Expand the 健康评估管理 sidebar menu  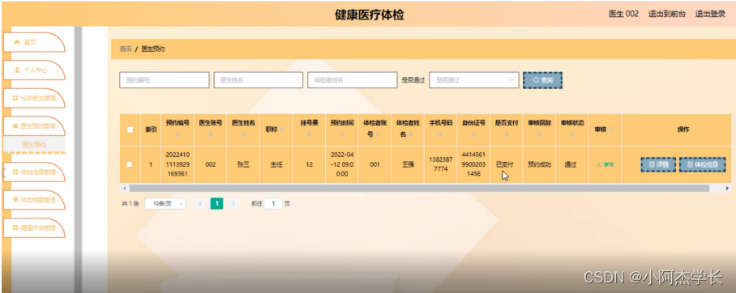(x=34, y=227)
